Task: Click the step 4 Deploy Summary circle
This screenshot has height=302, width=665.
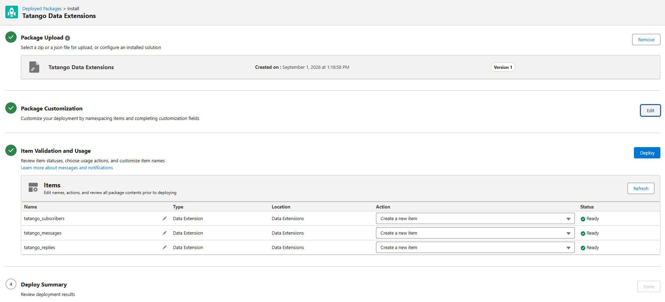Action: click(x=11, y=284)
